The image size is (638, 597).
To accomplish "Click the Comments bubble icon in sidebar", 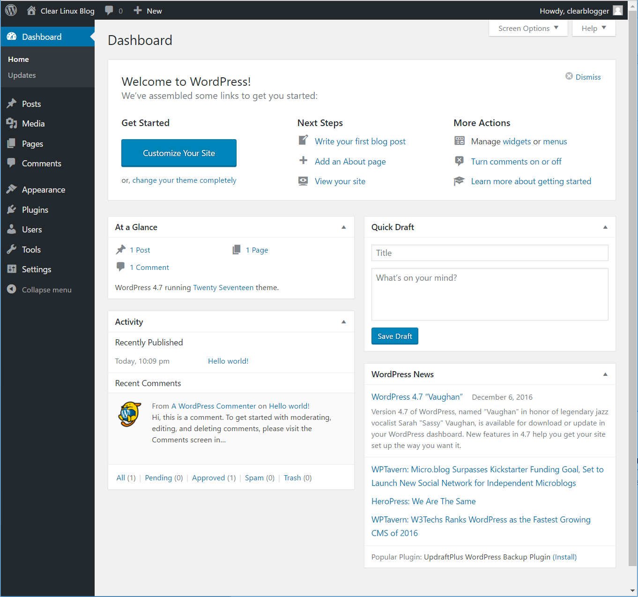I will tap(12, 163).
